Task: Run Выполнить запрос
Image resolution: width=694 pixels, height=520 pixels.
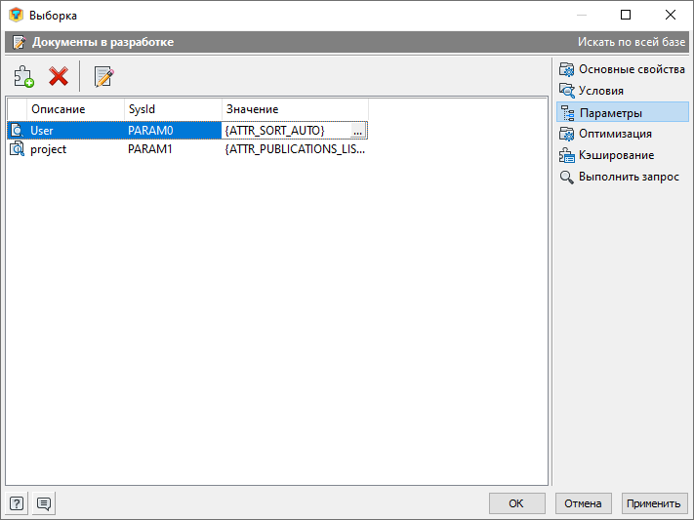Action: click(x=629, y=177)
